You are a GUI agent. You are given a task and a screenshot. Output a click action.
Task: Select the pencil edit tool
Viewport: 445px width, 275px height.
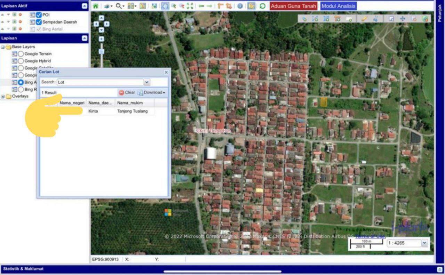pos(364,19)
